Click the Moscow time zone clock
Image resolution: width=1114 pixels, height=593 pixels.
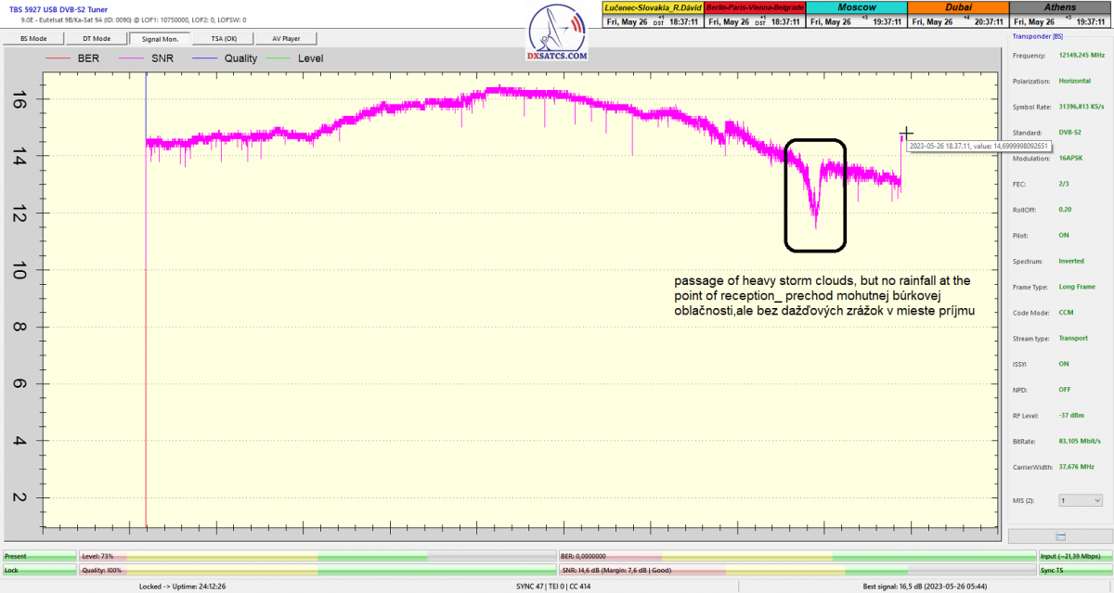point(856,15)
